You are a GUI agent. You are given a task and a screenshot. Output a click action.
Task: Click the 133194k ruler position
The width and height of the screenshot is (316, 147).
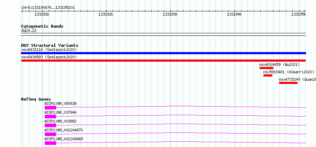point(234,14)
